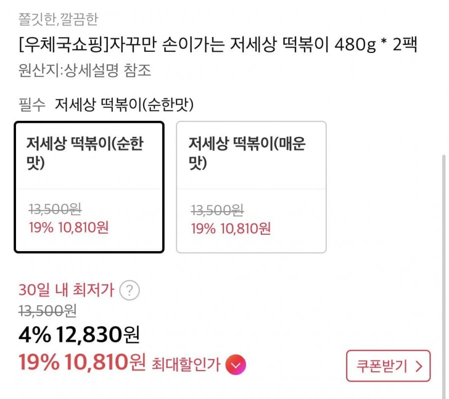Click struck-through 13,500원 in the 매운맛 card
The image size is (449, 399).
[217, 209]
